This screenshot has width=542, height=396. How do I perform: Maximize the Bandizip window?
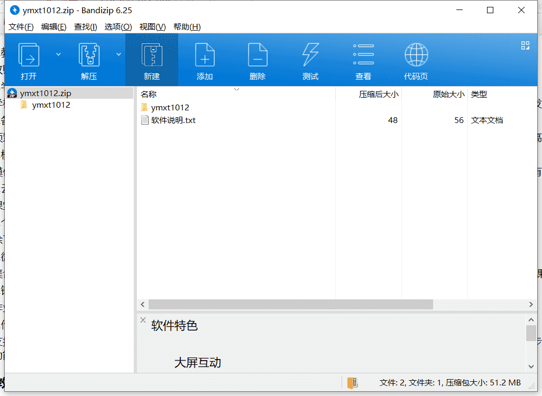click(x=490, y=11)
